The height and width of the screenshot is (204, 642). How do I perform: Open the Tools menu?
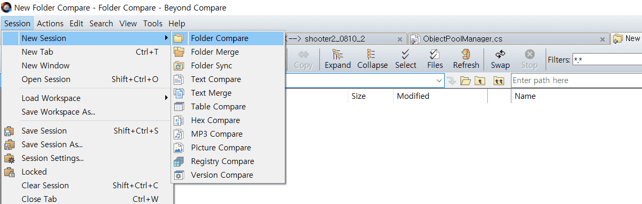click(x=153, y=23)
